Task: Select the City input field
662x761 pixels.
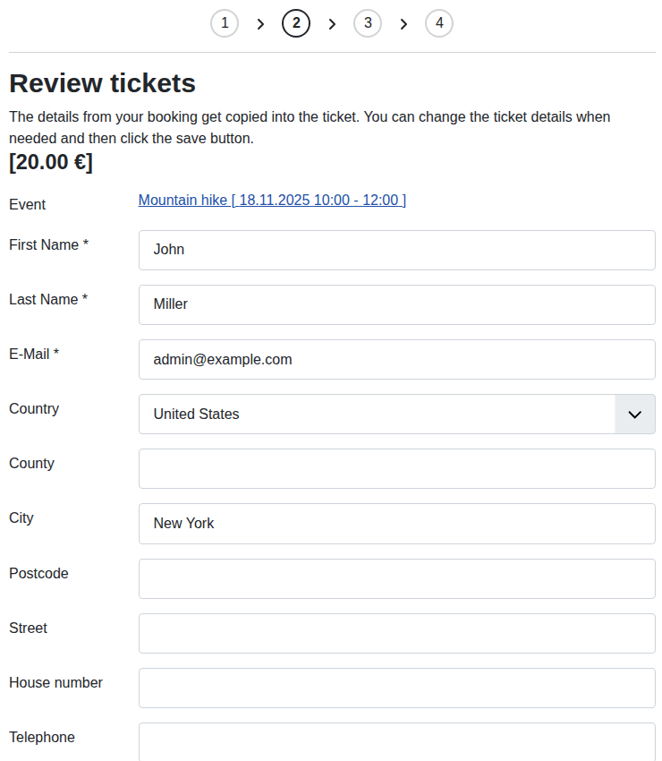Action: 396,524
